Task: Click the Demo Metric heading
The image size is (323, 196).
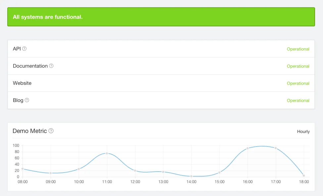Action: [x=30, y=131]
